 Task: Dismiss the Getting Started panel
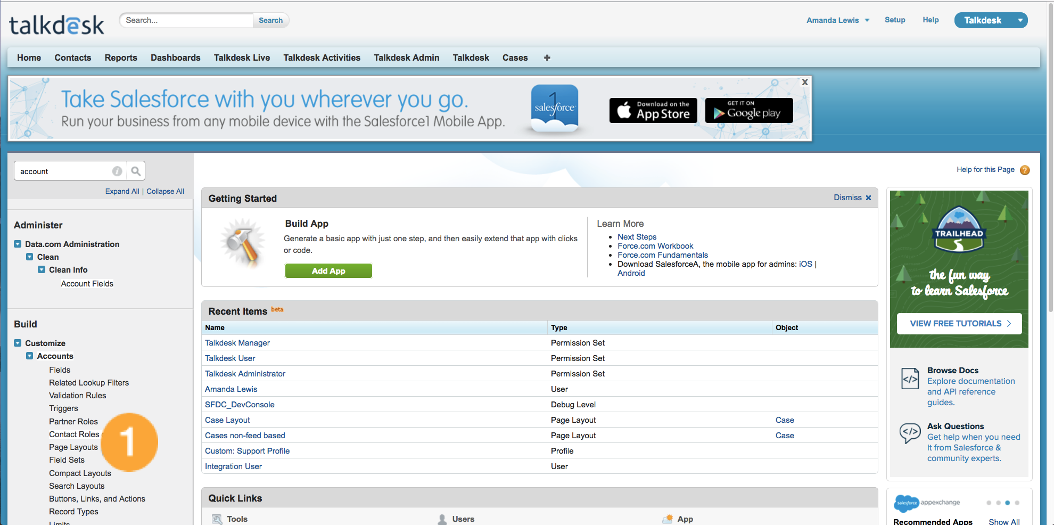tap(852, 198)
